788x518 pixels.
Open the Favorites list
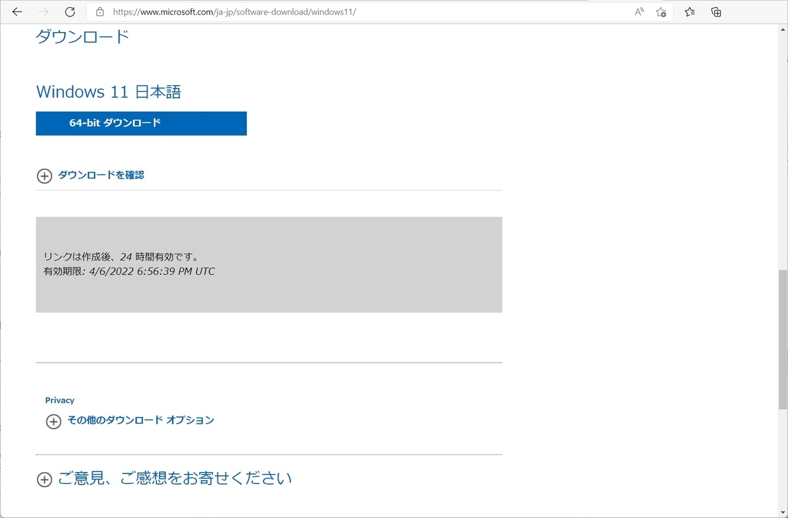(689, 11)
